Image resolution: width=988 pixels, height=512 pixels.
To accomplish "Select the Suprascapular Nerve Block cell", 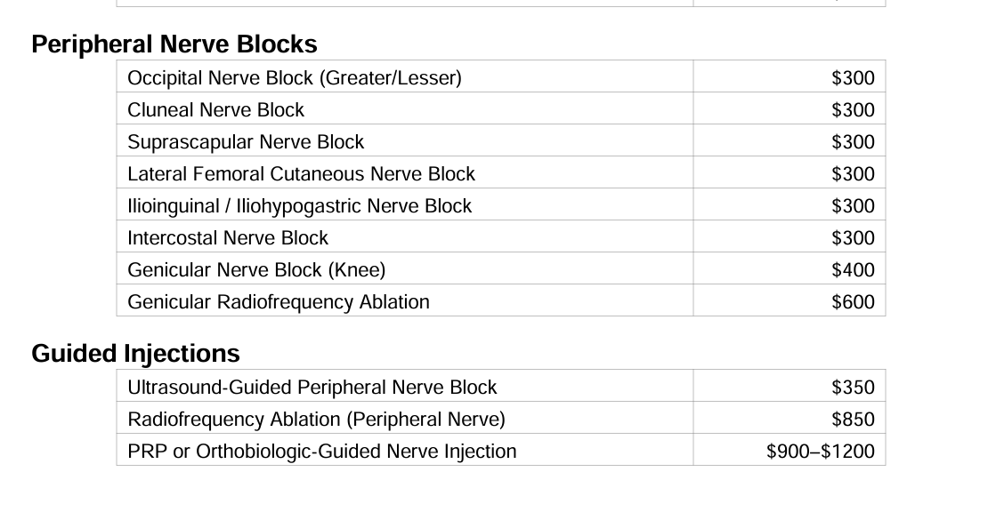I will 246,142.
